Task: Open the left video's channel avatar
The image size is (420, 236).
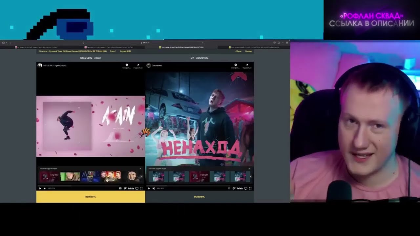Action: pos(40,65)
